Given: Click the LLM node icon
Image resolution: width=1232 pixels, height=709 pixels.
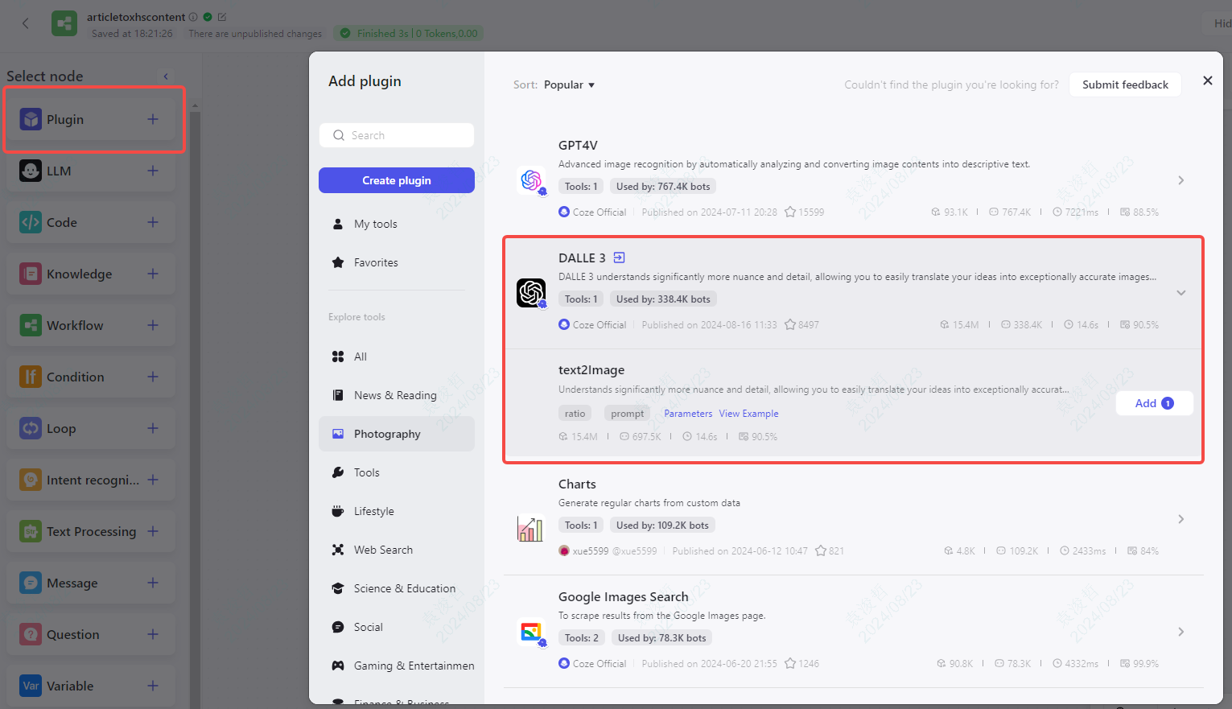Looking at the screenshot, I should [30, 170].
